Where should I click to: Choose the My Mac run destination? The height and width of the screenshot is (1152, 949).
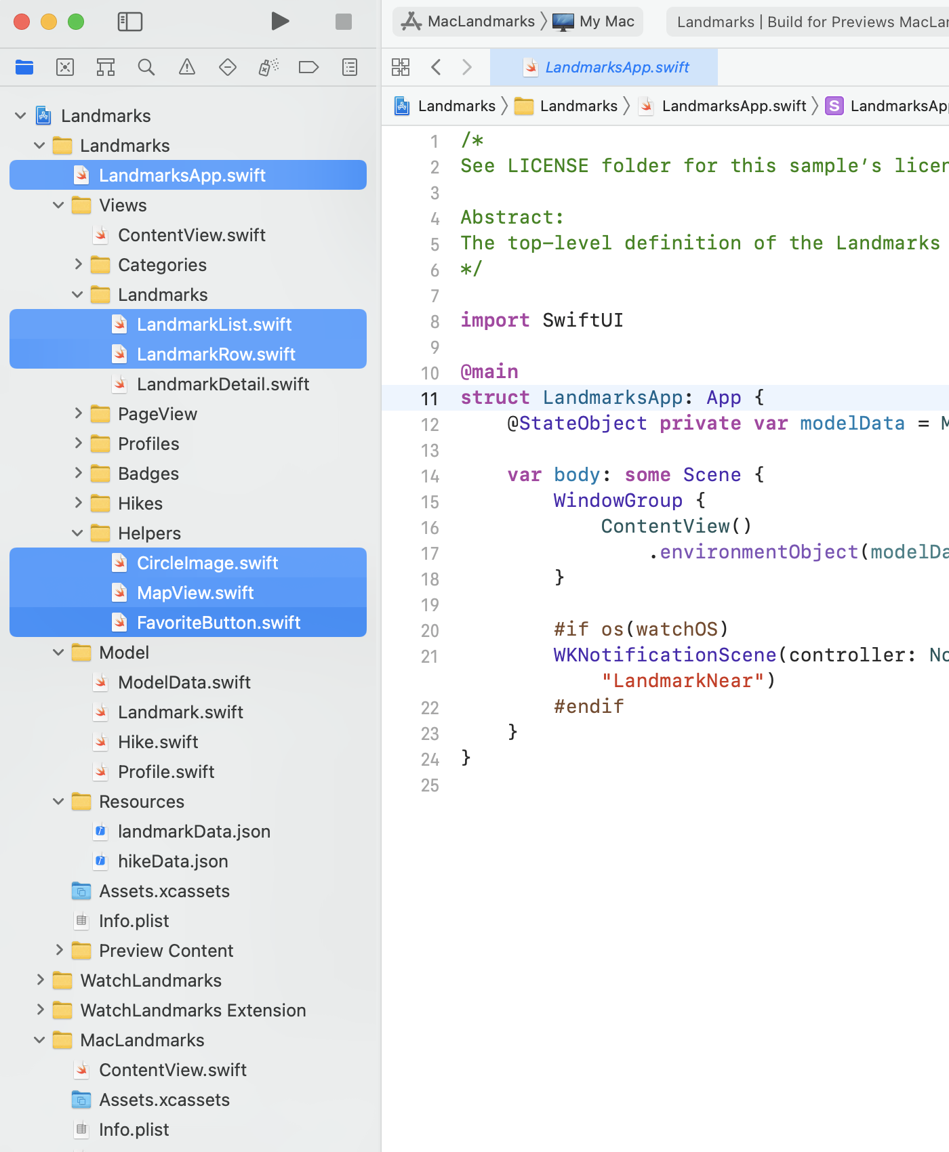pyautogui.click(x=594, y=22)
